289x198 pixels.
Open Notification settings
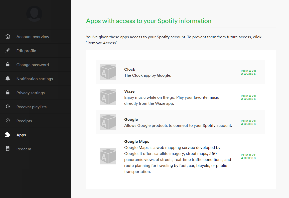coord(35,79)
